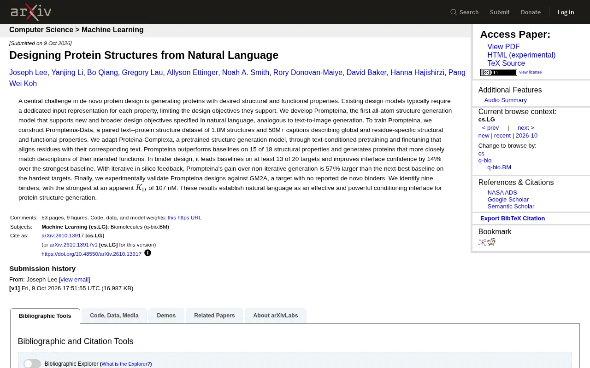Open the Related Papers tab
This screenshot has width=590, height=368.
214,316
